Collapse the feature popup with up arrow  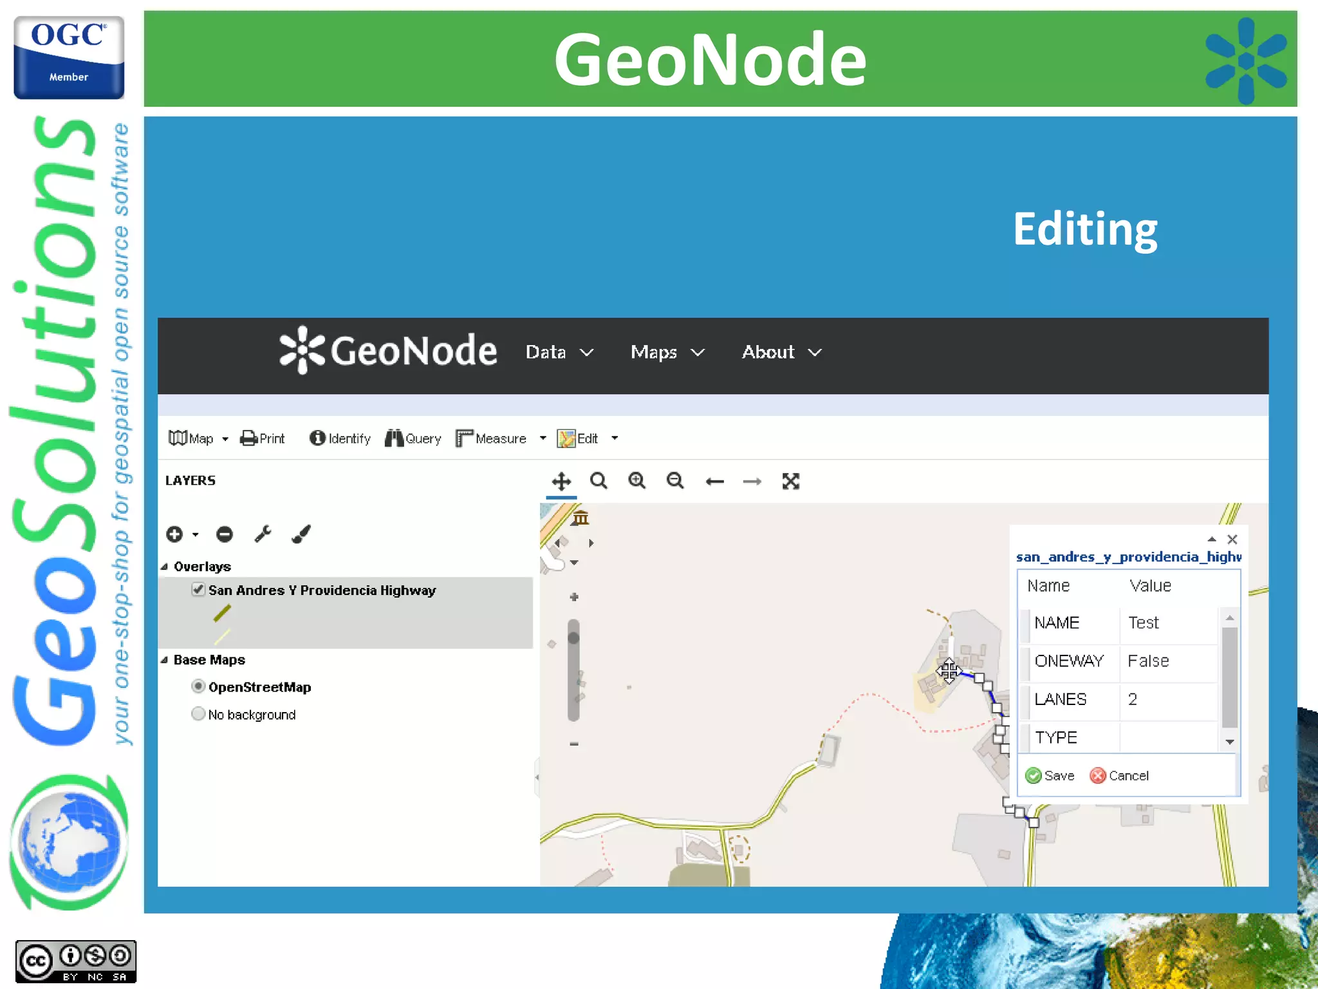point(1212,539)
